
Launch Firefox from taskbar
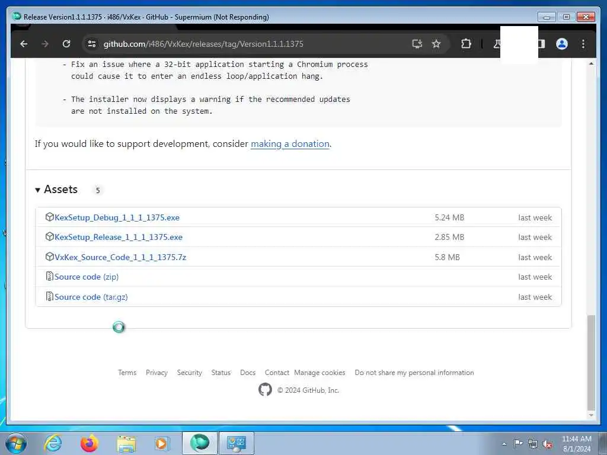[89, 443]
